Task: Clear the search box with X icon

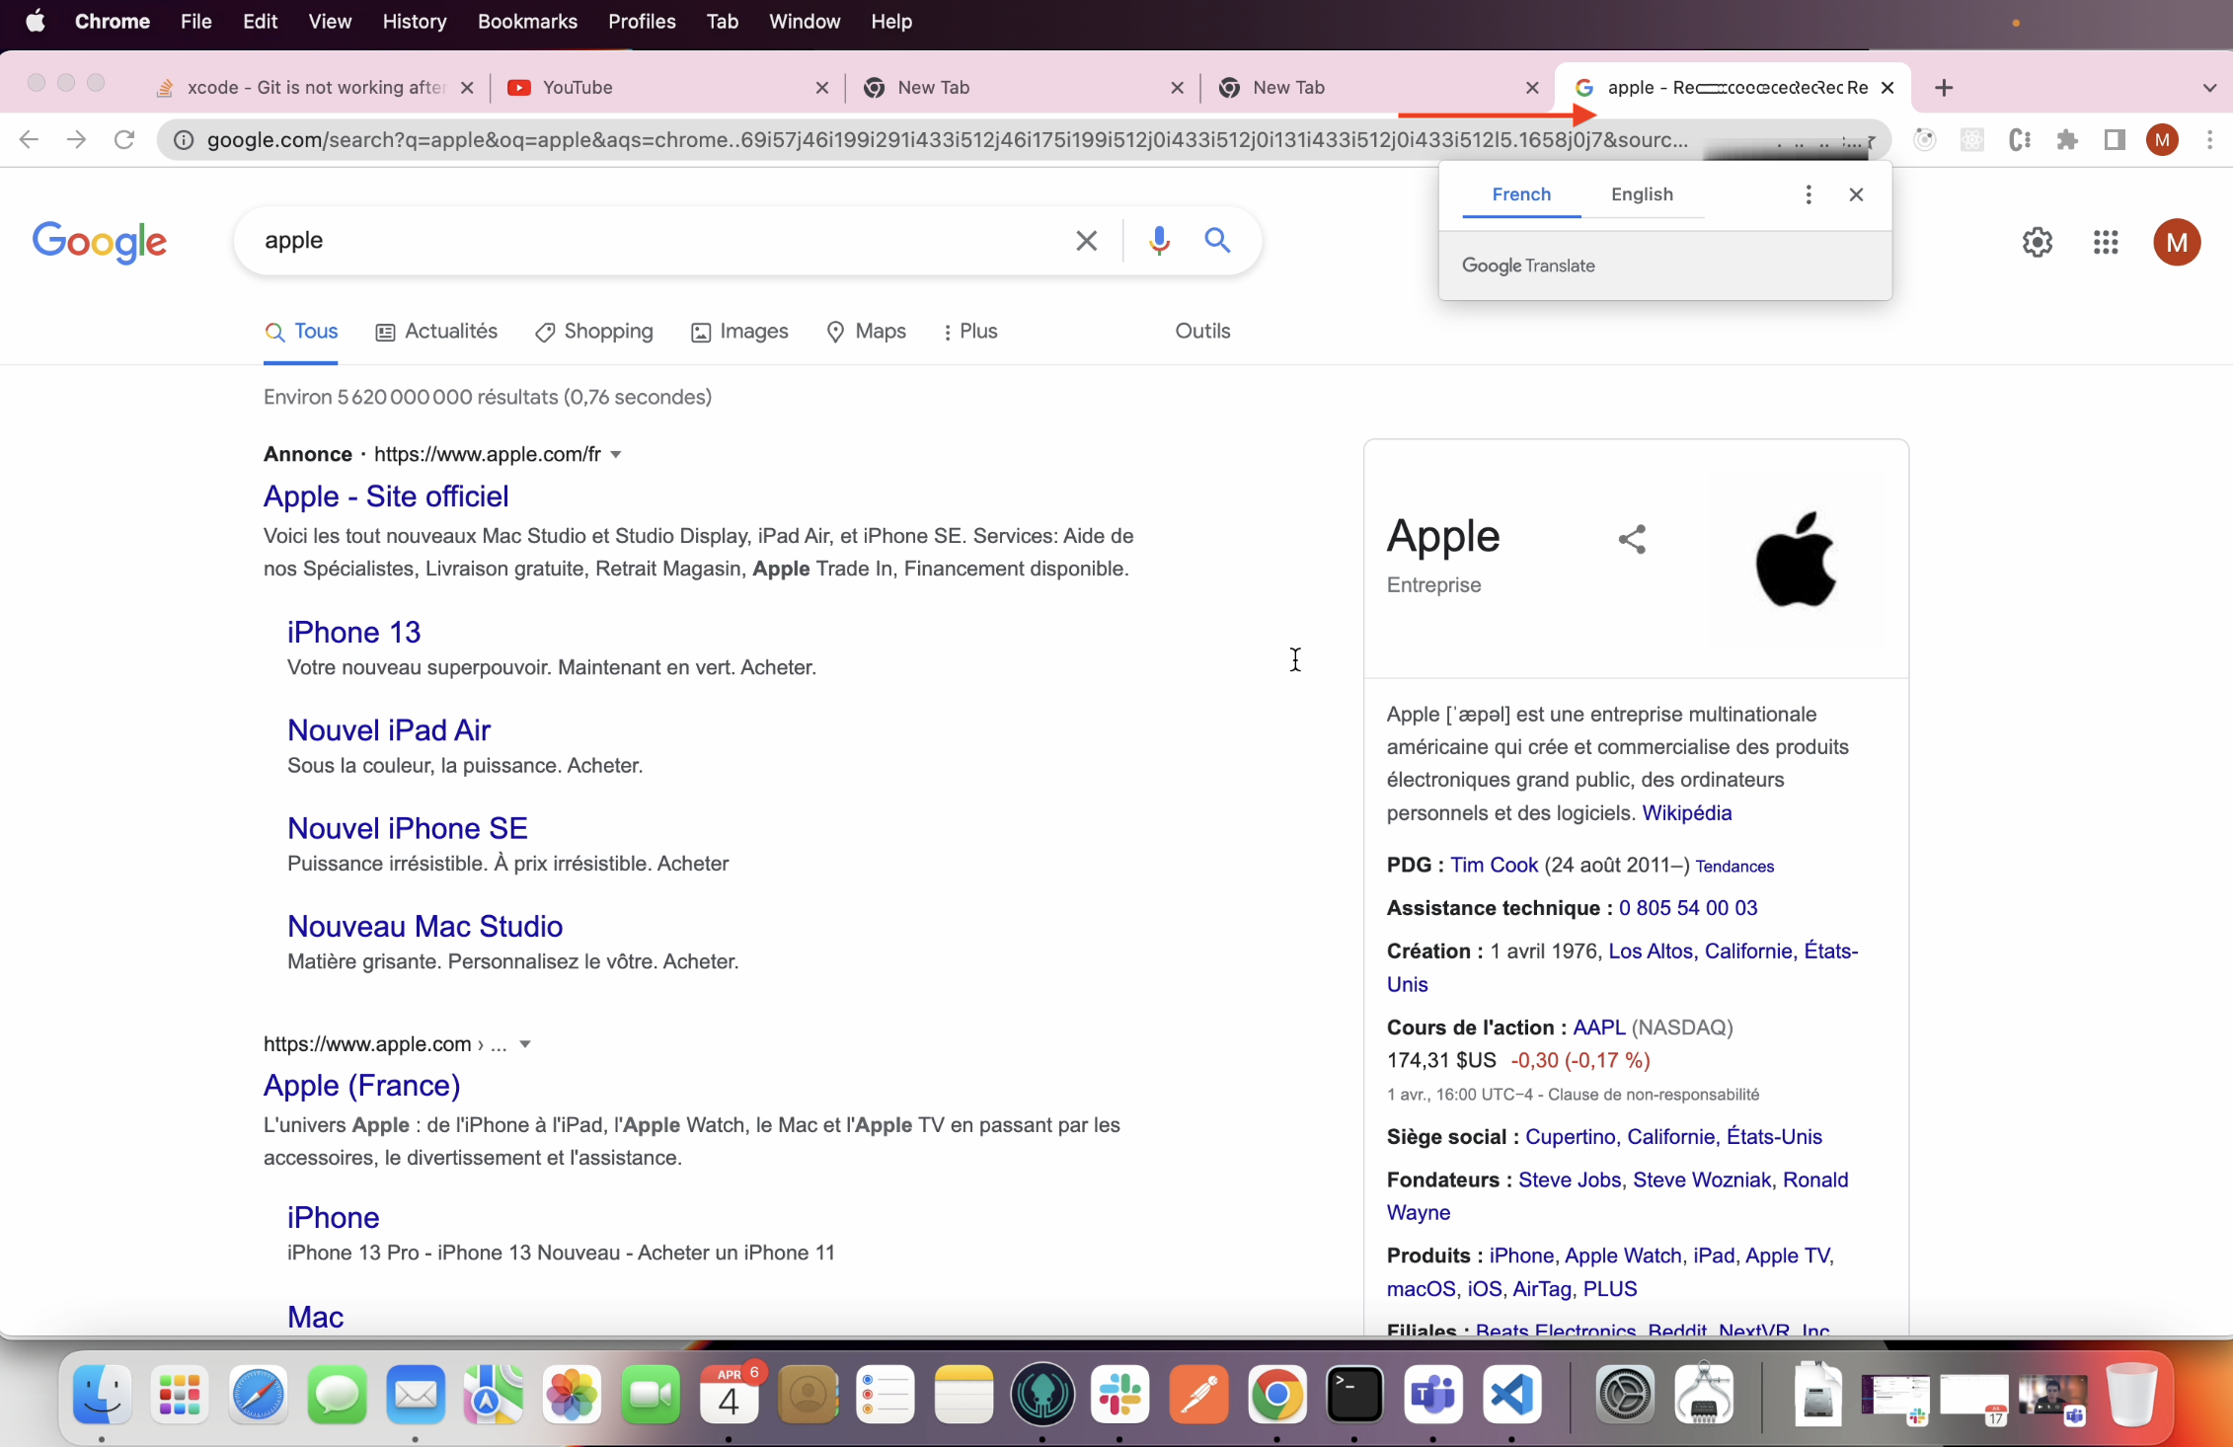Action: click(x=1086, y=240)
